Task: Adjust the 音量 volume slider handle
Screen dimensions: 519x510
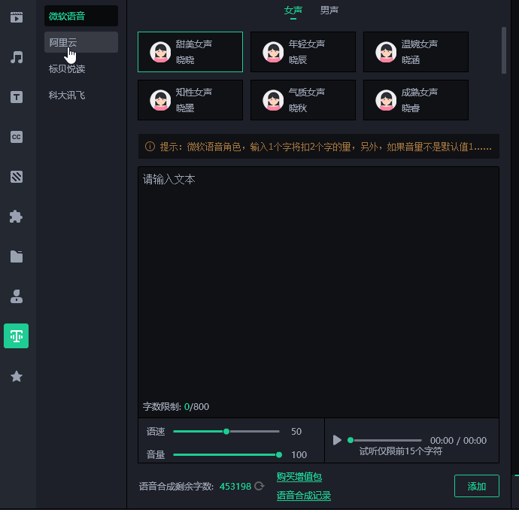Action: pyautogui.click(x=279, y=455)
